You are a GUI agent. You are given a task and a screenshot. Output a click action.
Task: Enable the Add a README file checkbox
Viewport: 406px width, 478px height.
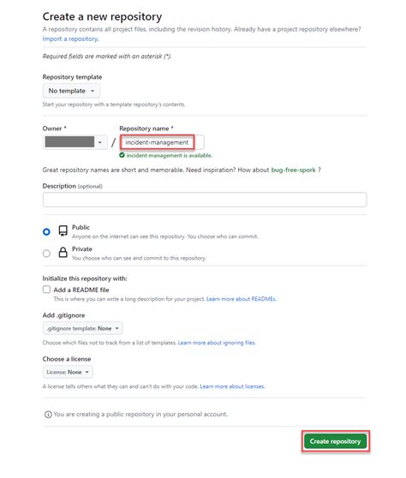pyautogui.click(x=46, y=290)
